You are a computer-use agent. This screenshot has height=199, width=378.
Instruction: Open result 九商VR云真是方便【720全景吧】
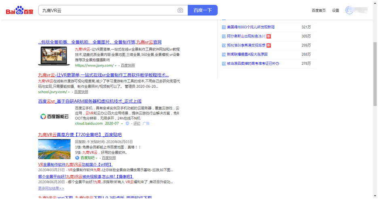(80, 135)
